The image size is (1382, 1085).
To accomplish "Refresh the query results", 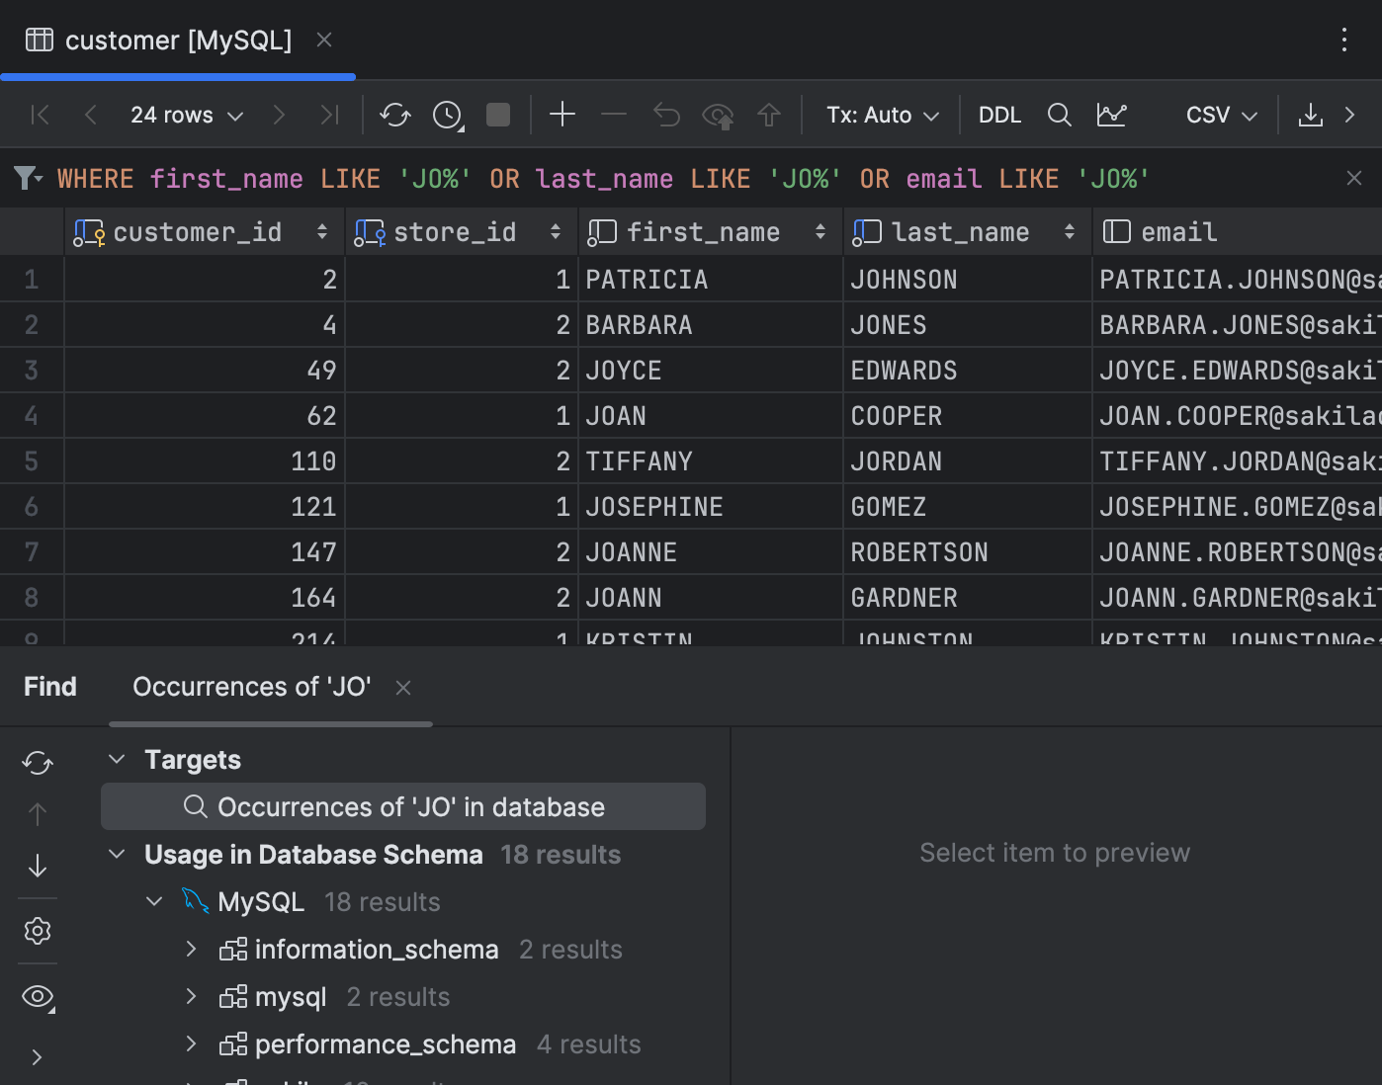I will (394, 115).
